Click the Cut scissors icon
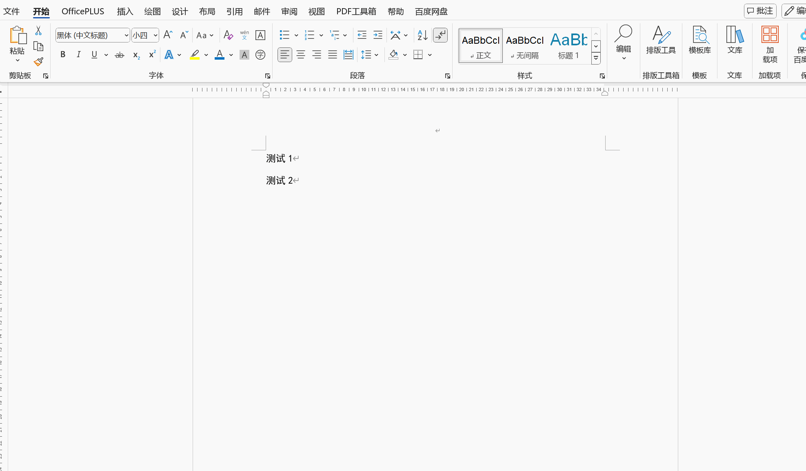Image resolution: width=806 pixels, height=471 pixels. [x=38, y=31]
